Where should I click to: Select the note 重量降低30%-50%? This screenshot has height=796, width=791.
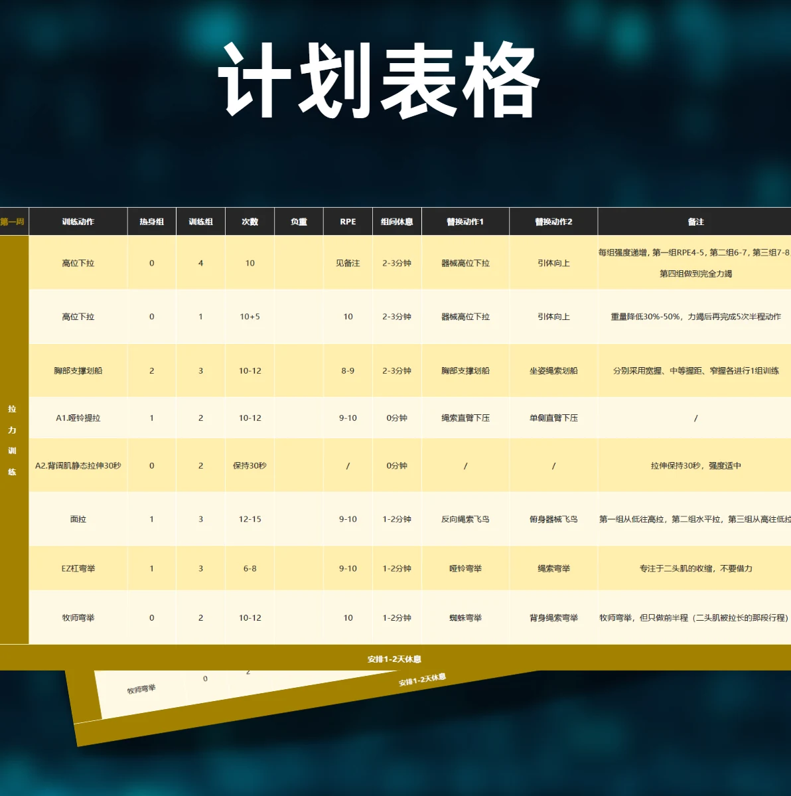(695, 316)
